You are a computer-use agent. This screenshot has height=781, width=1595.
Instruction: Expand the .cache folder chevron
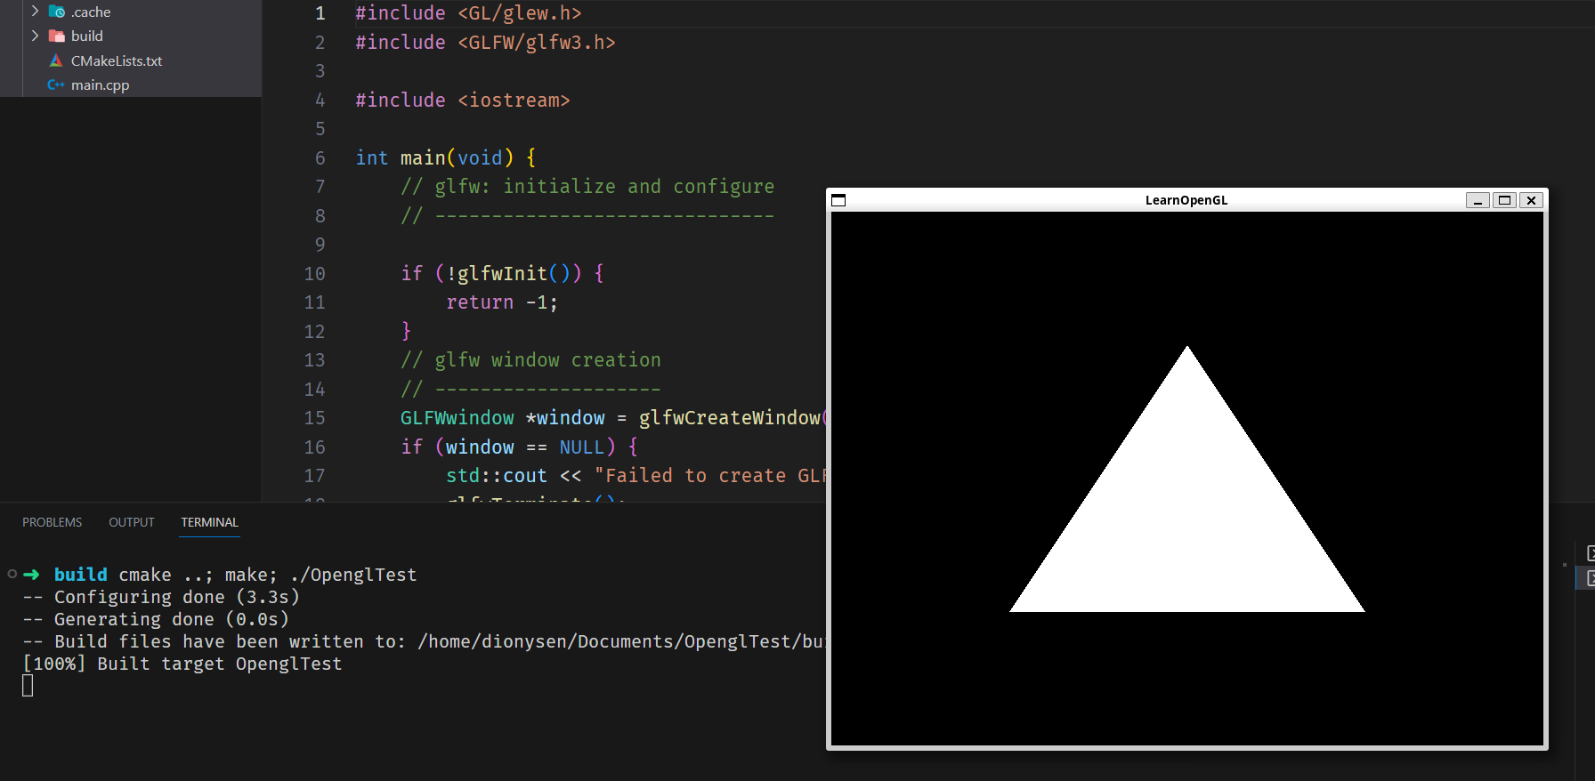click(35, 12)
